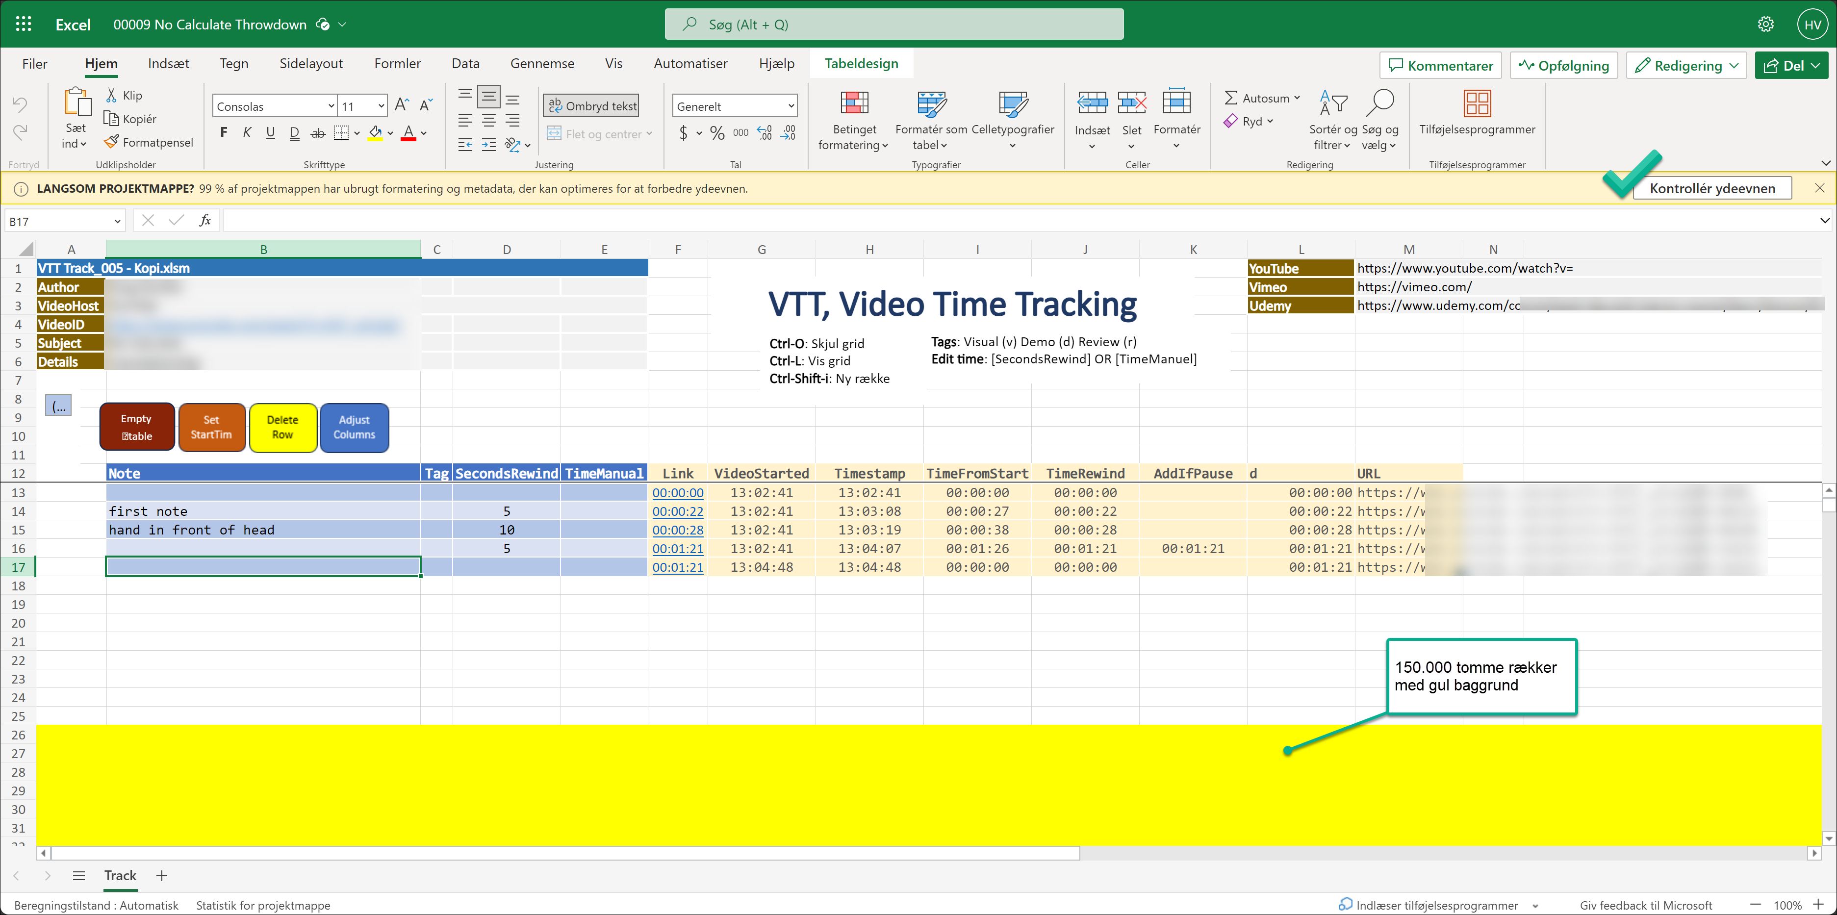The image size is (1837, 915).
Task: Apply the fill color bucket
Action: coord(375,133)
